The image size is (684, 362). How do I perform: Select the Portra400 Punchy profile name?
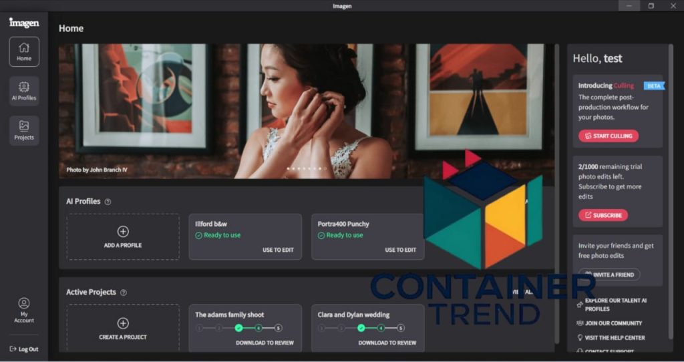[343, 224]
